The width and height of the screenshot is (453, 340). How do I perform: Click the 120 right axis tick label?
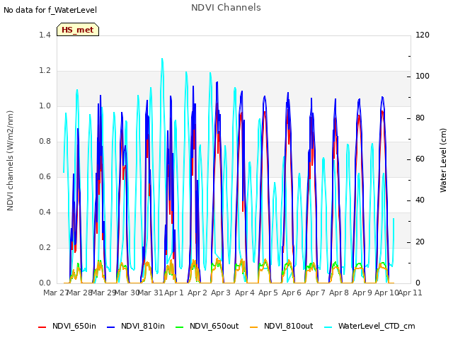[x=423, y=35]
